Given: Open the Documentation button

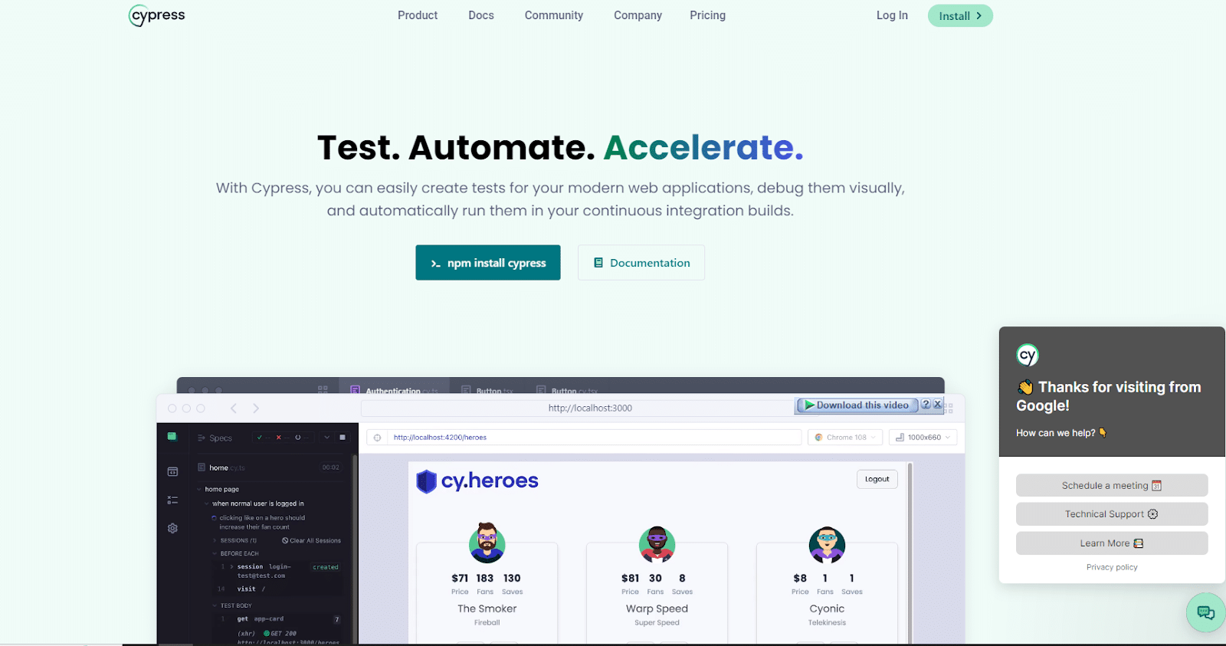Looking at the screenshot, I should coord(641,263).
